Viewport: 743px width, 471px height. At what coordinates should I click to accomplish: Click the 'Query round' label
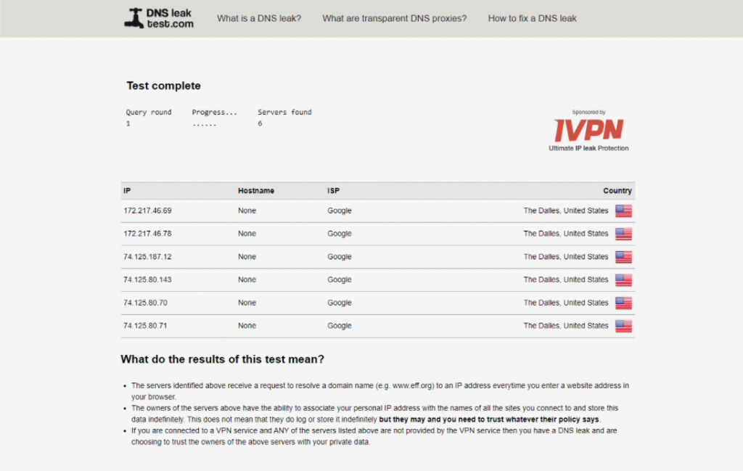point(148,112)
